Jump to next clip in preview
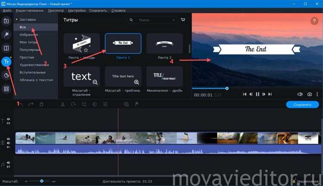 270,94
